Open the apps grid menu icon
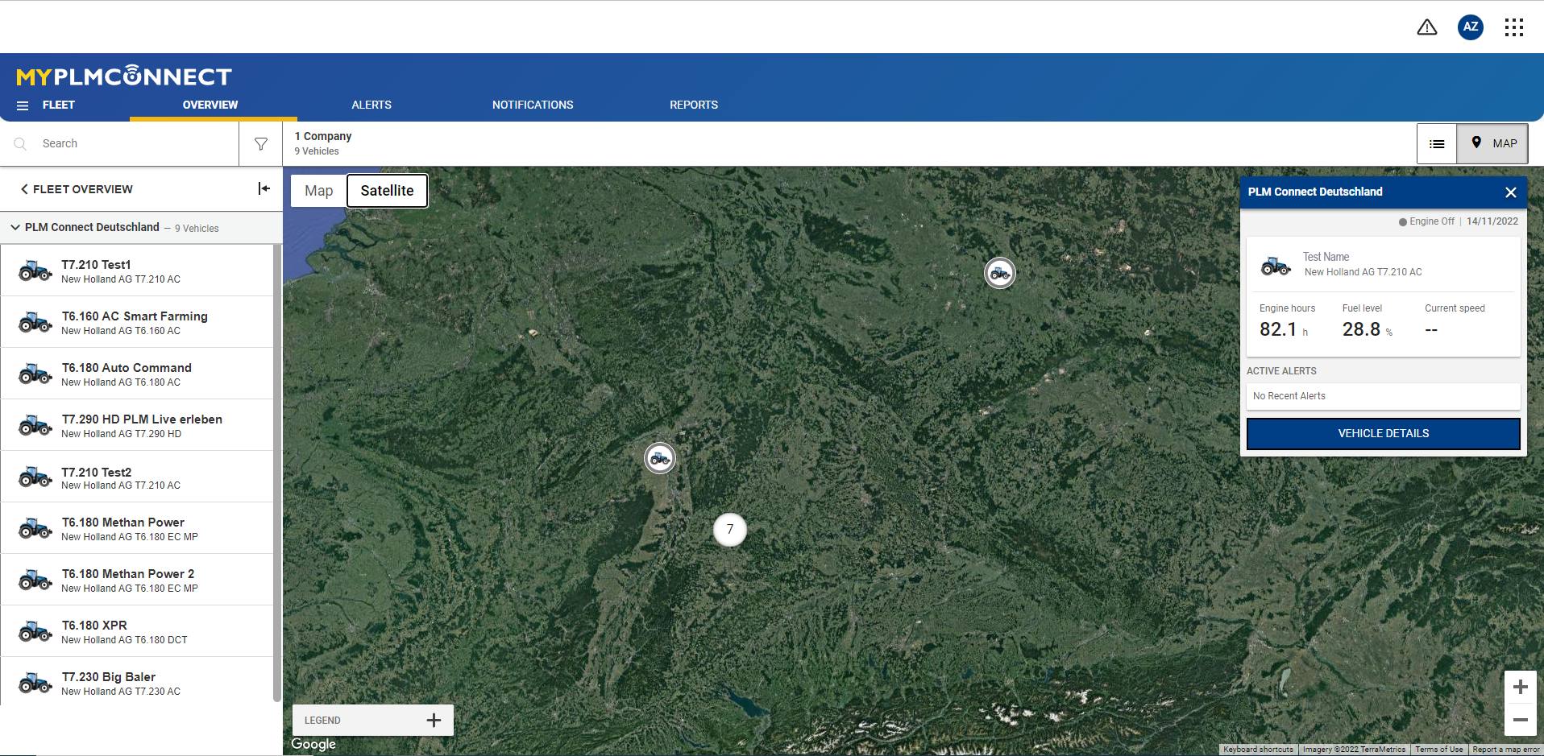The width and height of the screenshot is (1544, 756). 1513,27
